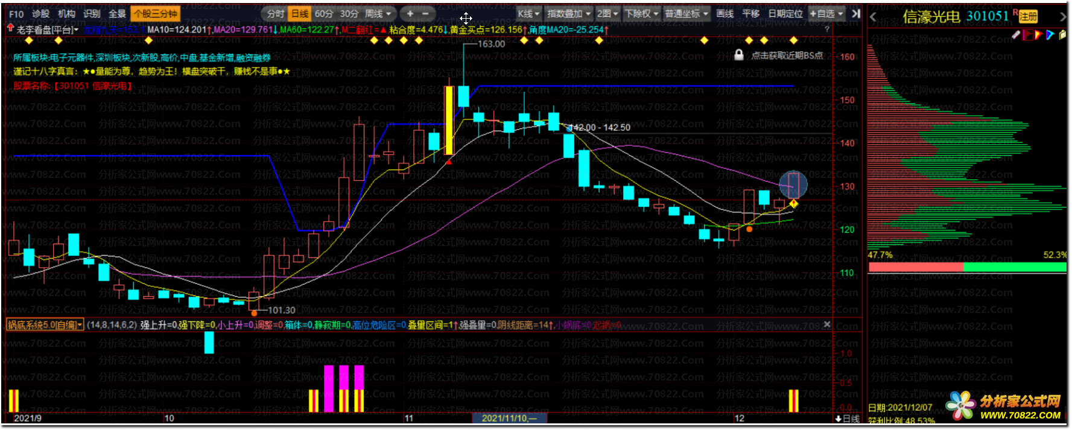Click the ↓日线 period switcher at bottom
The width and height of the screenshot is (1072, 430).
pos(848,419)
